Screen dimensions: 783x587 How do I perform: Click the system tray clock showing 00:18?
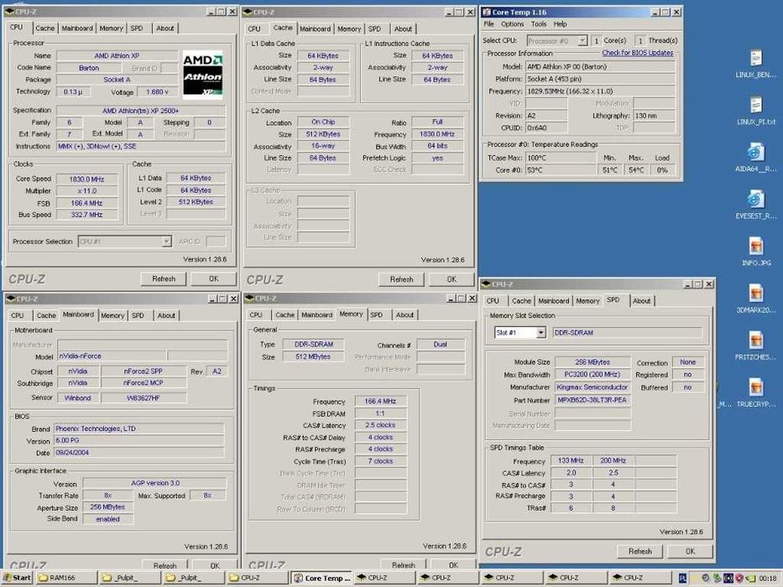pos(768,578)
